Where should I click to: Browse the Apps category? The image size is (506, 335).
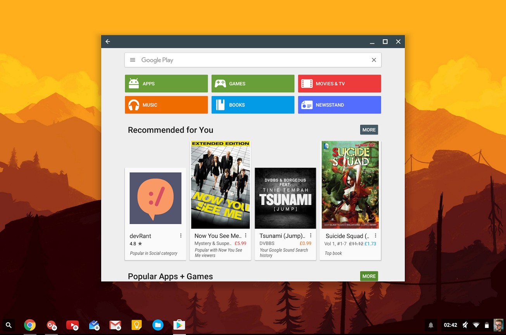click(x=166, y=84)
